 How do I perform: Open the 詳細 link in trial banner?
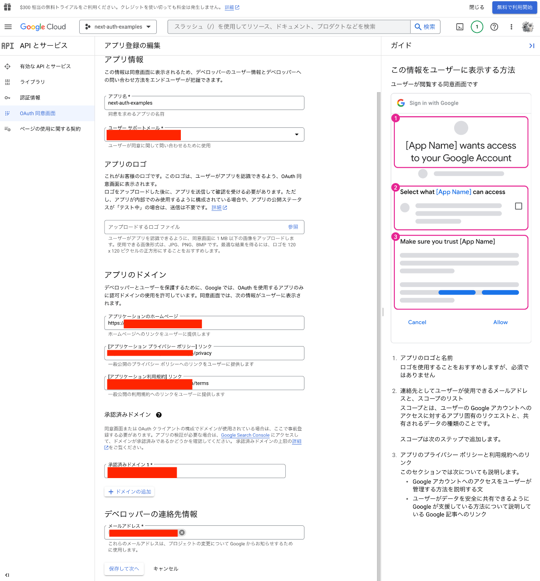(232, 7)
